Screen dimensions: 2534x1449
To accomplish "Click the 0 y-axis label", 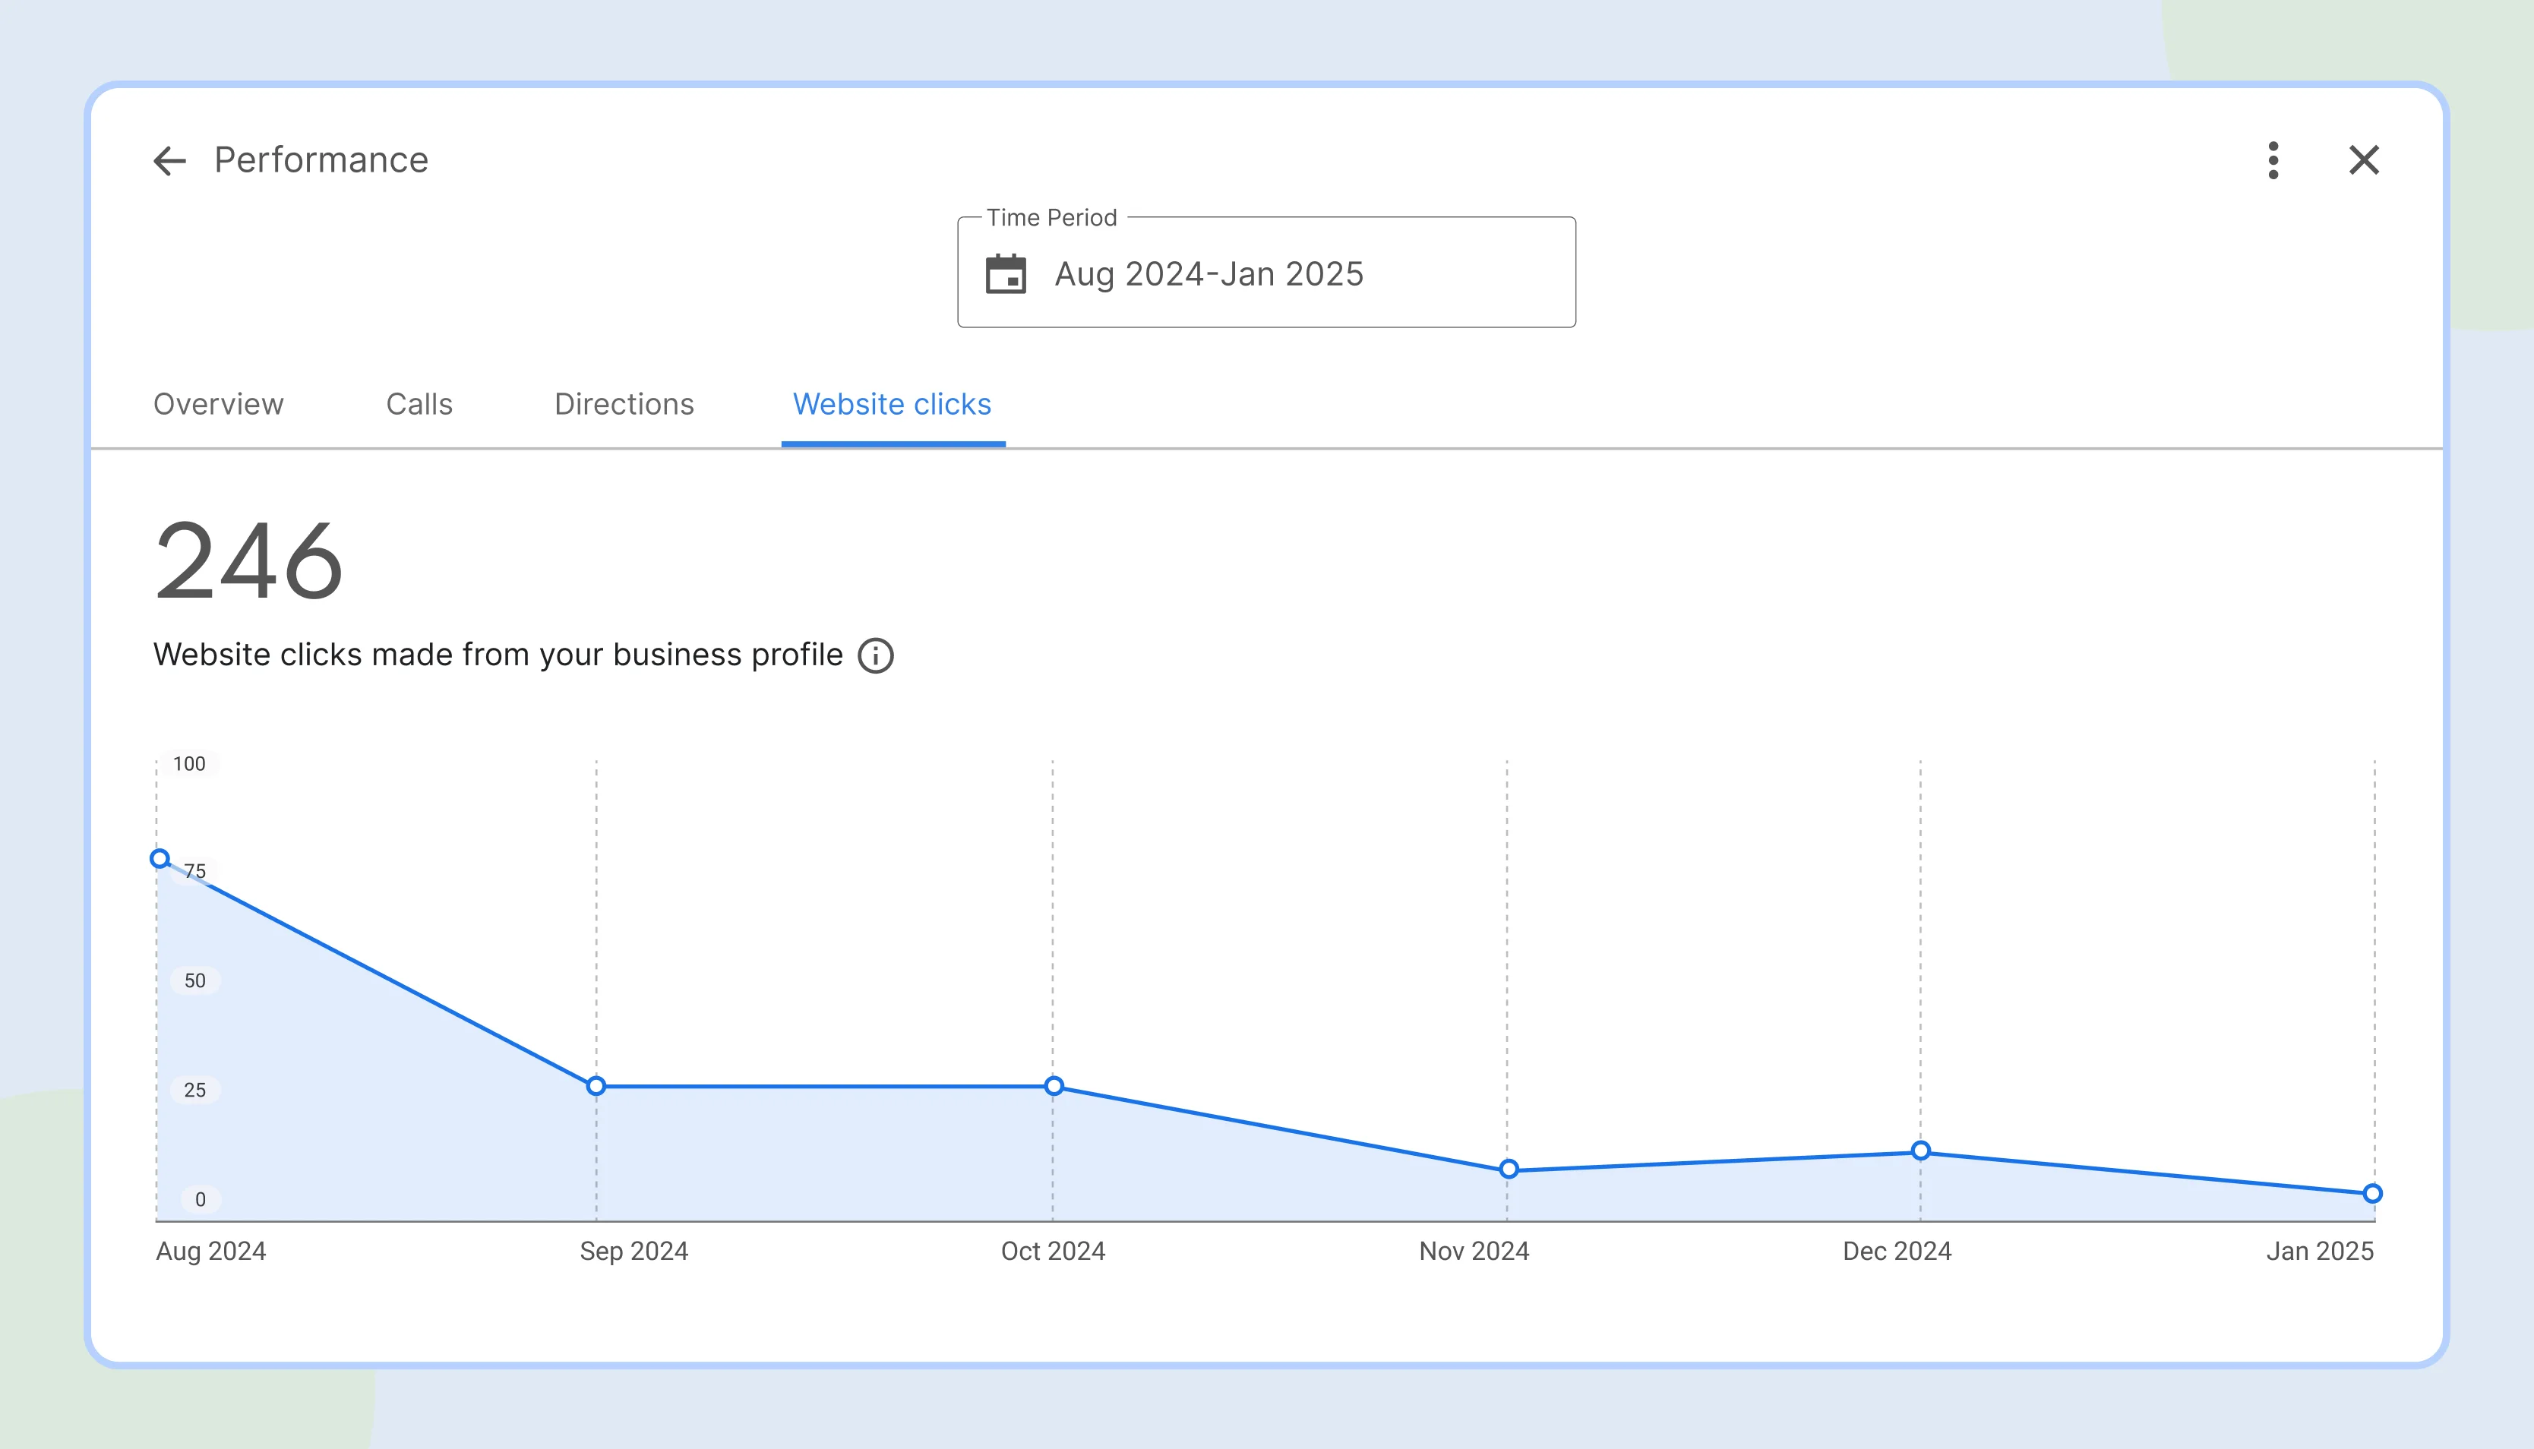I will tap(200, 1199).
